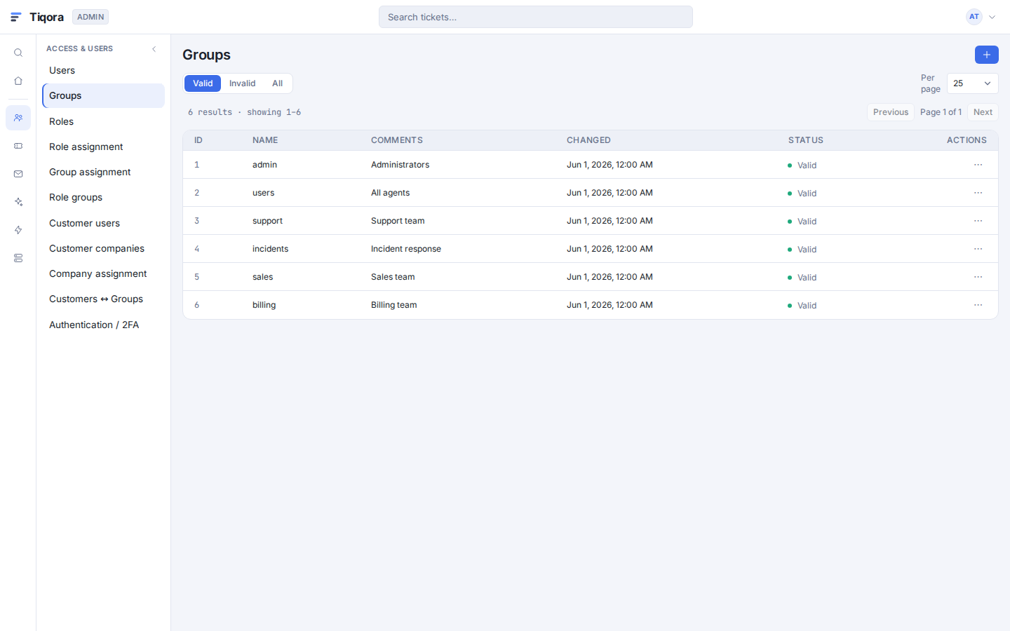Viewport: 1010px width, 631px height.
Task: Open Role groups page
Action: coord(103,198)
